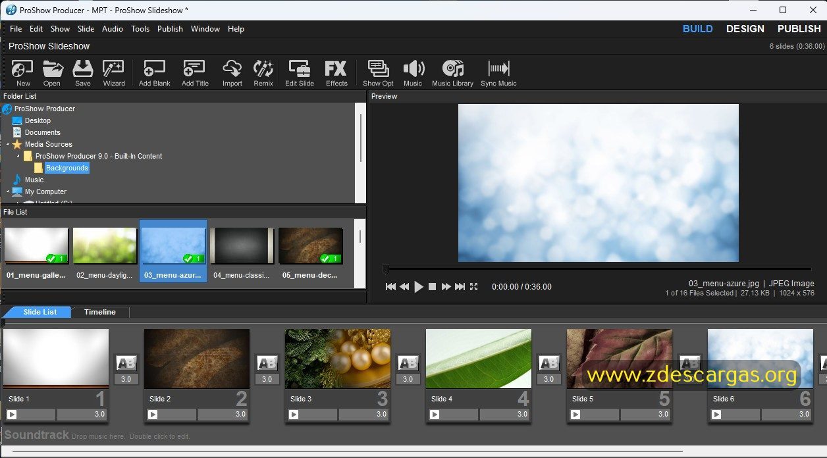827x458 pixels.
Task: Click the New show toolbar icon
Action: [x=23, y=73]
